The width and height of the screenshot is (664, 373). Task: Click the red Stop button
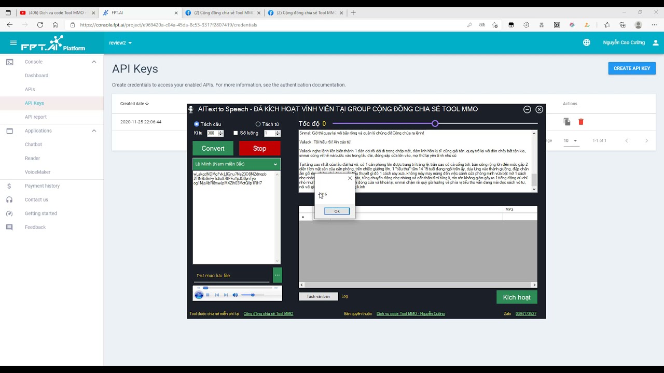(259, 148)
